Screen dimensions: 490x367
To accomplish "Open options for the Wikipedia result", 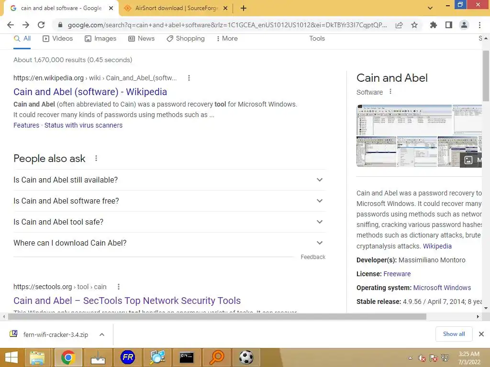I will [x=189, y=78].
